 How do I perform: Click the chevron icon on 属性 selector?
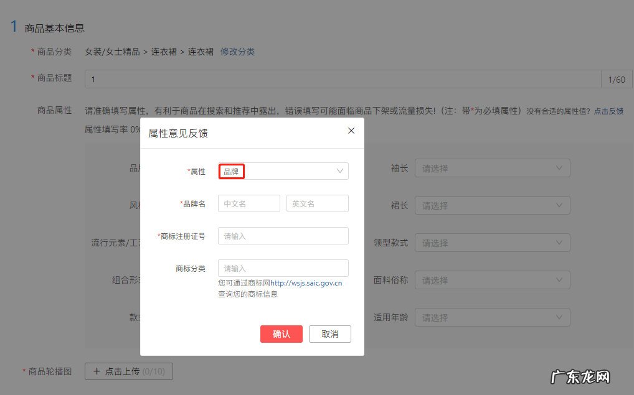click(339, 171)
